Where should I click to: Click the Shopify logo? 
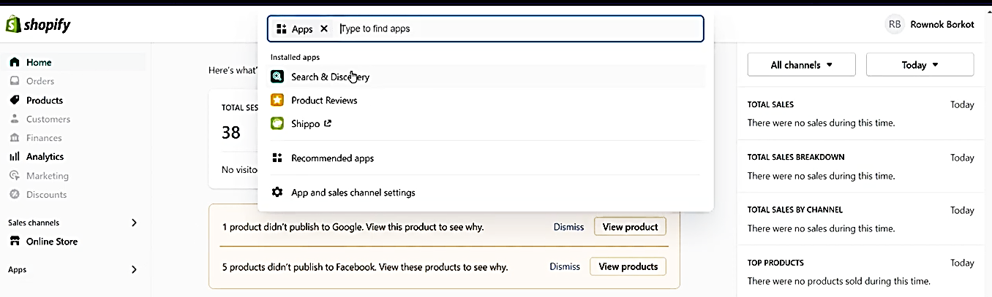(38, 25)
